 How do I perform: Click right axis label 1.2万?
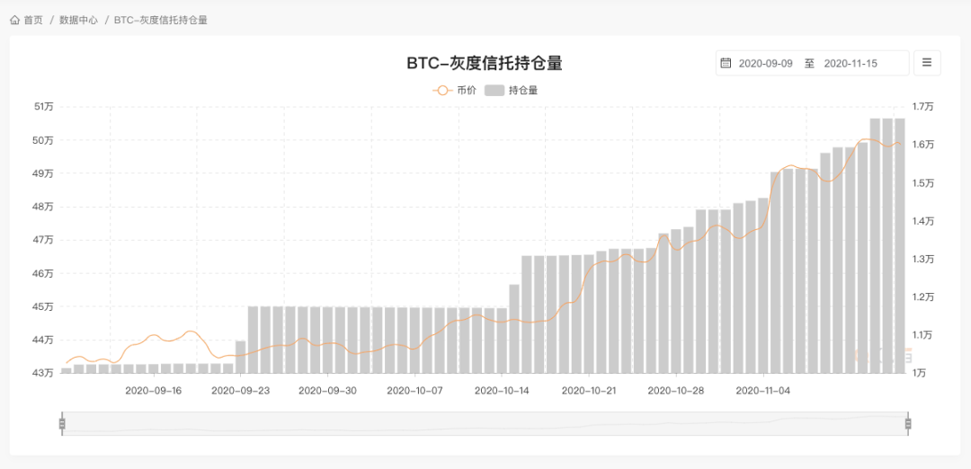click(923, 297)
